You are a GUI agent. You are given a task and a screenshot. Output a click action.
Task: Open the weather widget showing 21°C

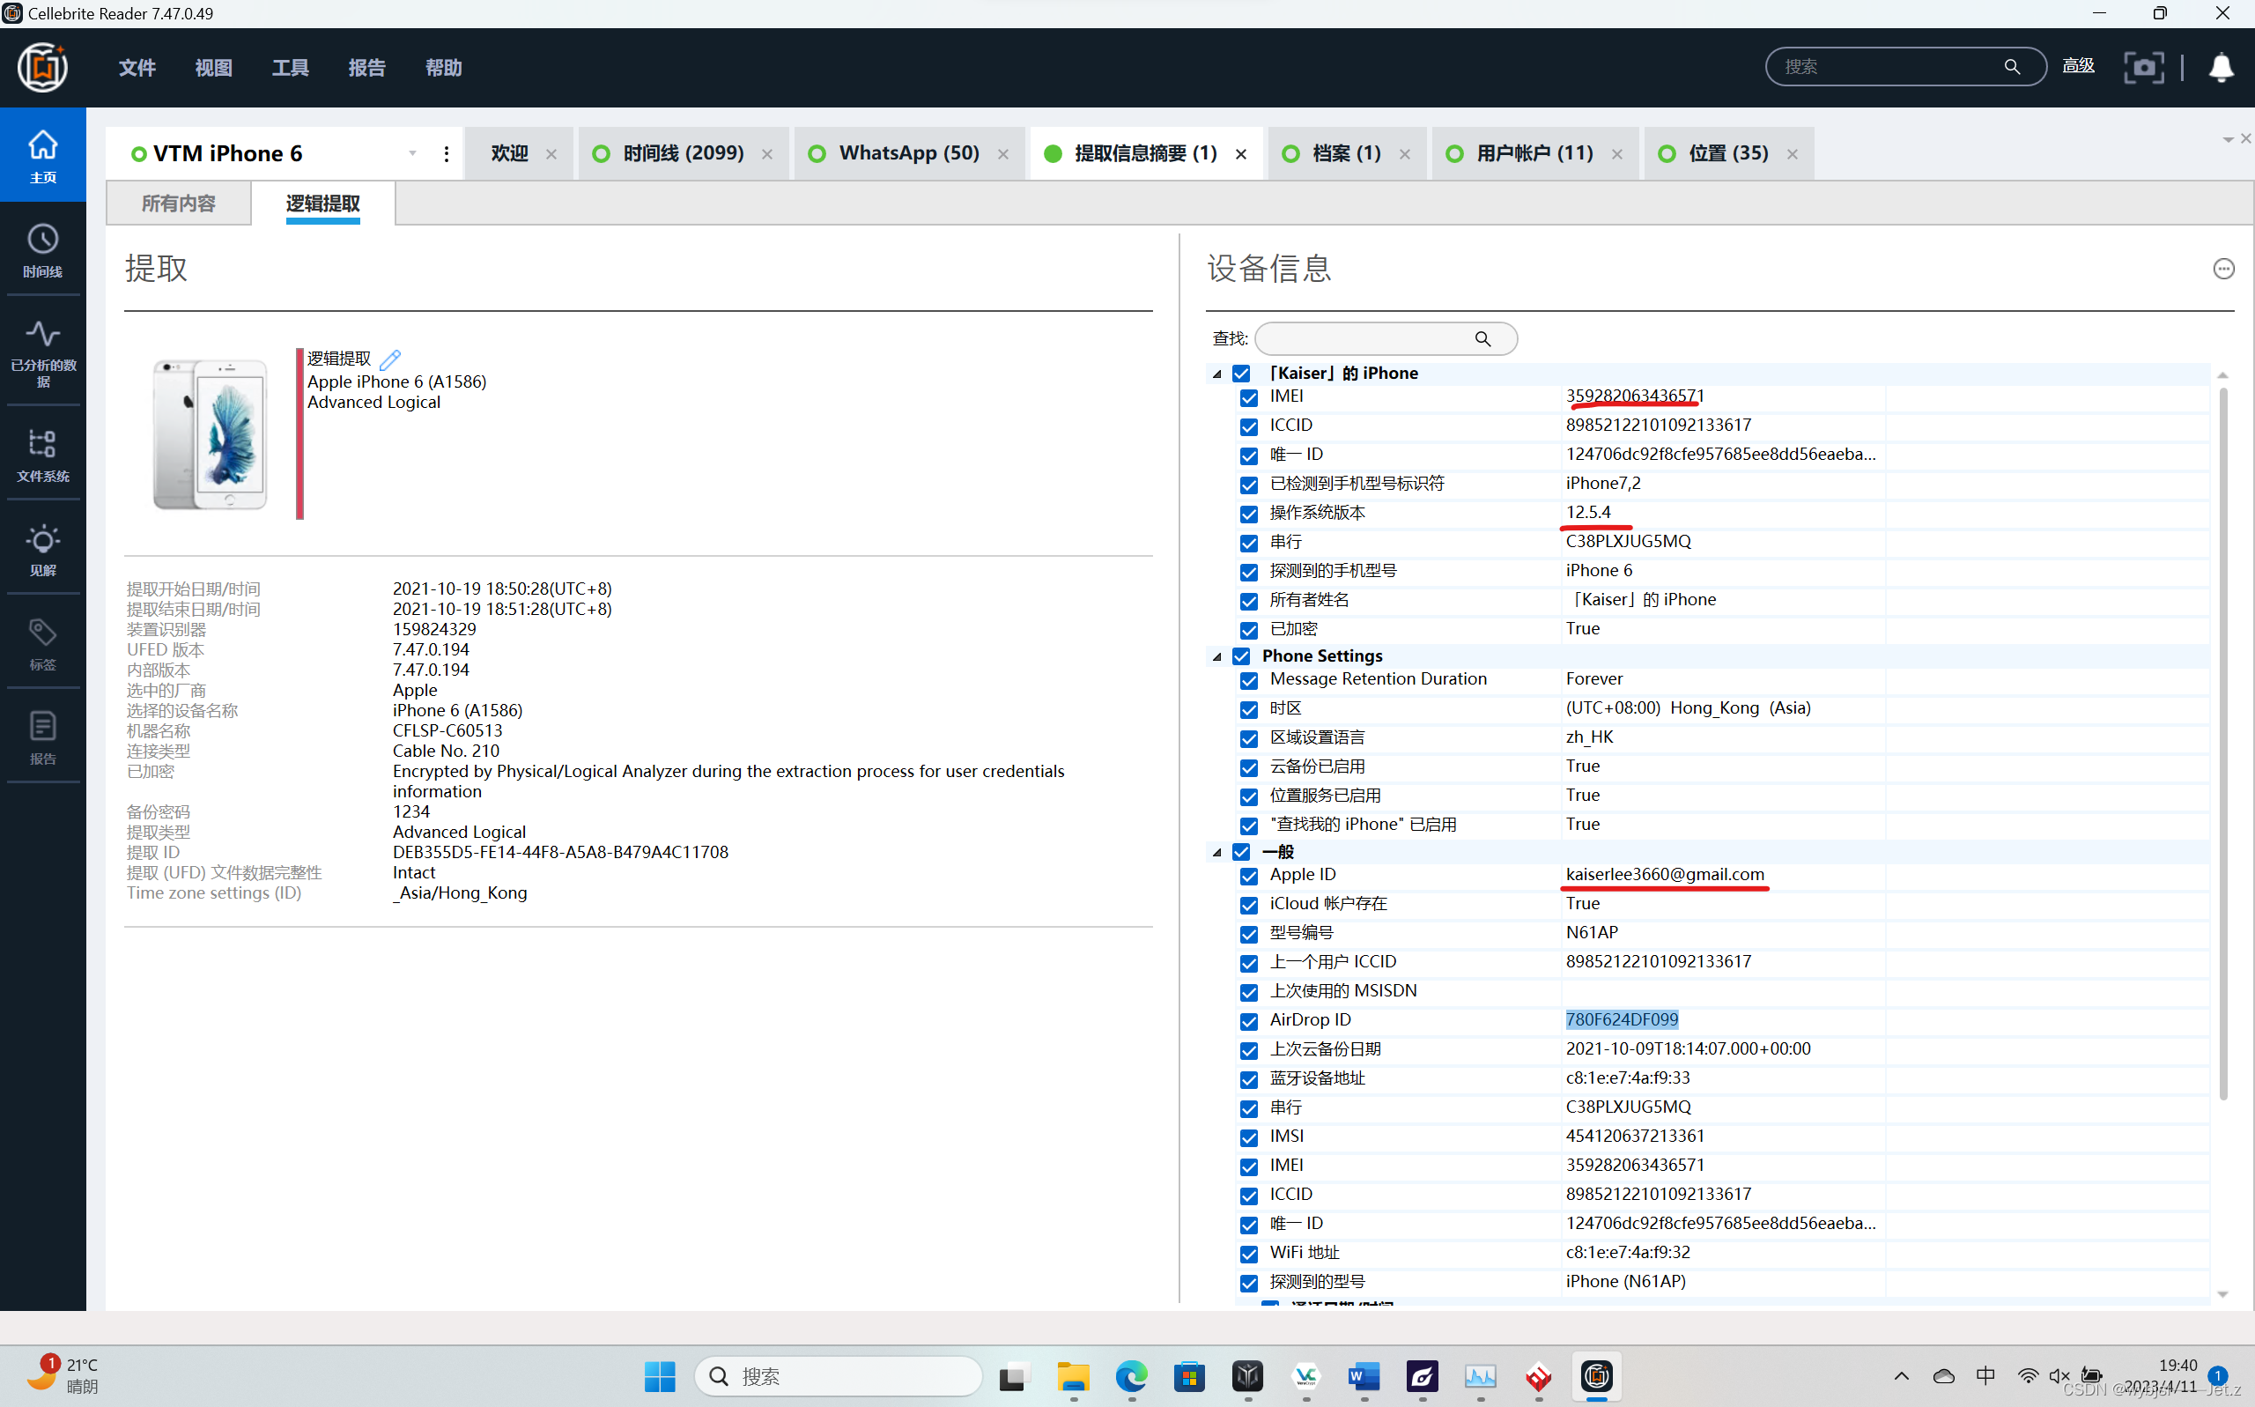[x=62, y=1376]
